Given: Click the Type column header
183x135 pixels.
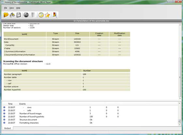Looking at the screenshot, I should tap(56, 34).
